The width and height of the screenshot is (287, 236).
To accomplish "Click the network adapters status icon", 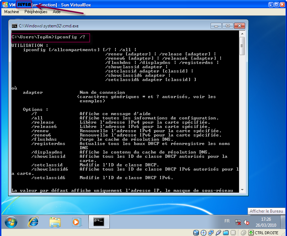I will (x=211, y=232).
